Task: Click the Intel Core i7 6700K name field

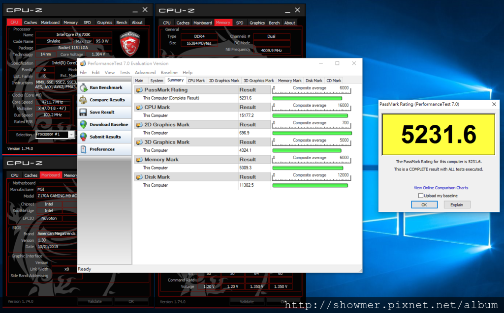Action: [x=73, y=34]
